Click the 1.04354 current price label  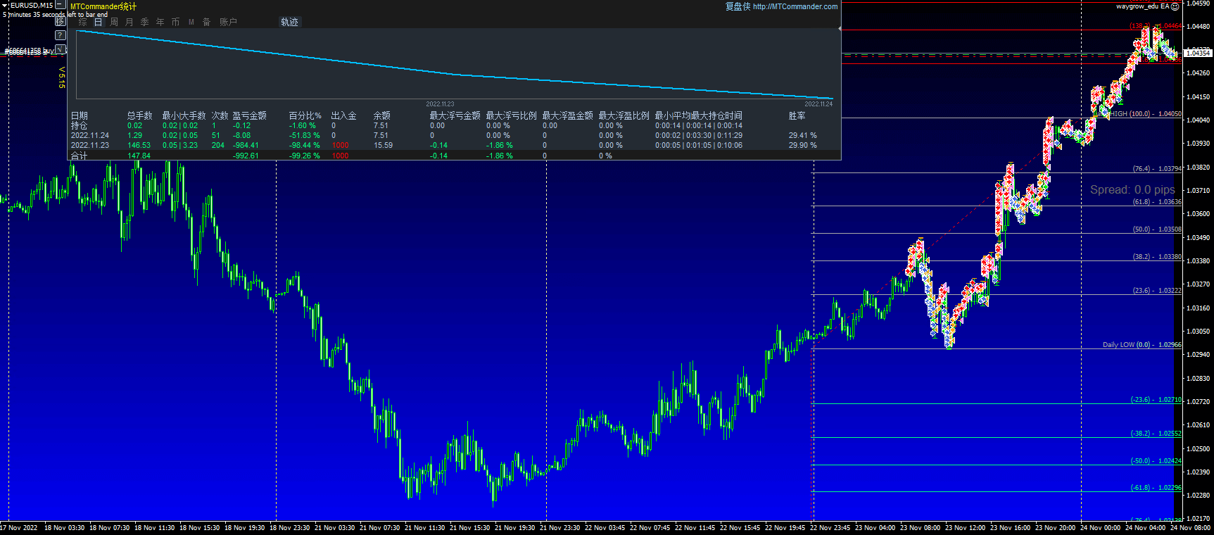[1197, 53]
